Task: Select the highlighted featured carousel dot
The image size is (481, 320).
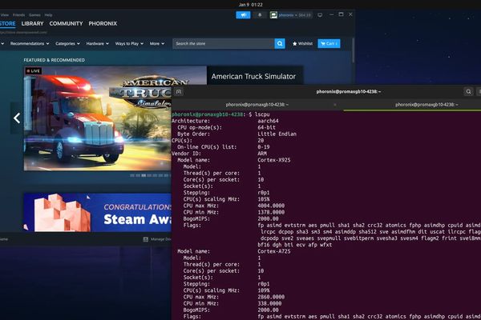Action: point(143,175)
